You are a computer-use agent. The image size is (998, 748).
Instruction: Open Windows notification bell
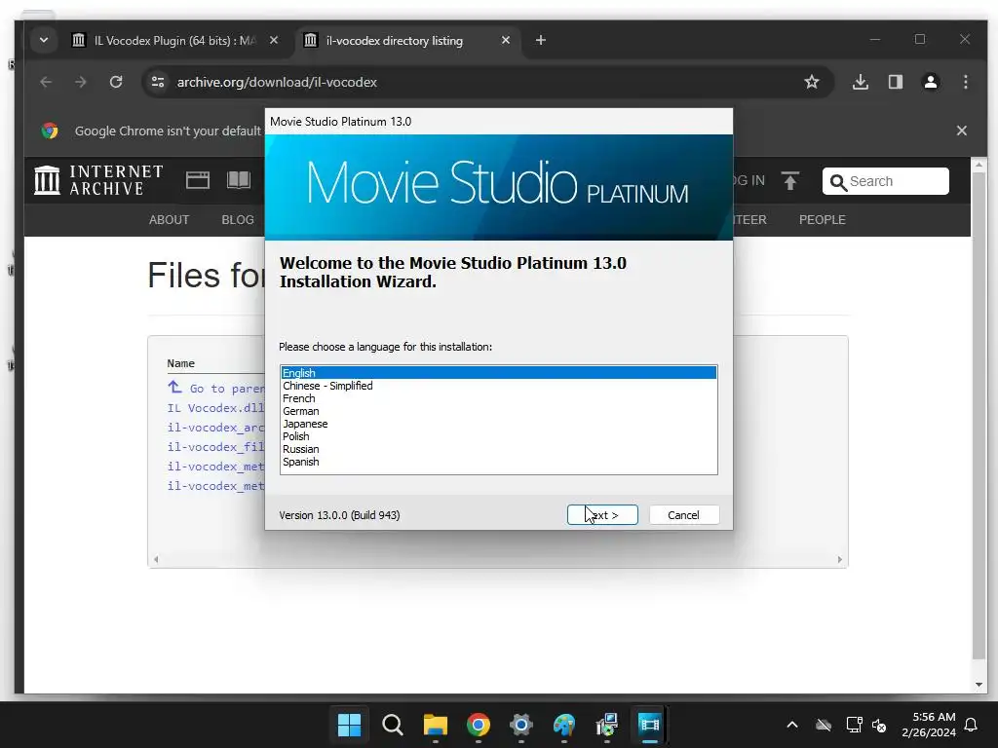coord(971,725)
